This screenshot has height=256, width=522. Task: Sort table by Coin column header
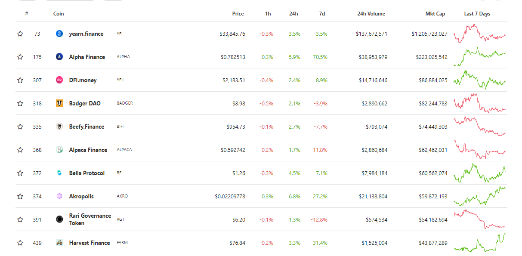pyautogui.click(x=59, y=14)
